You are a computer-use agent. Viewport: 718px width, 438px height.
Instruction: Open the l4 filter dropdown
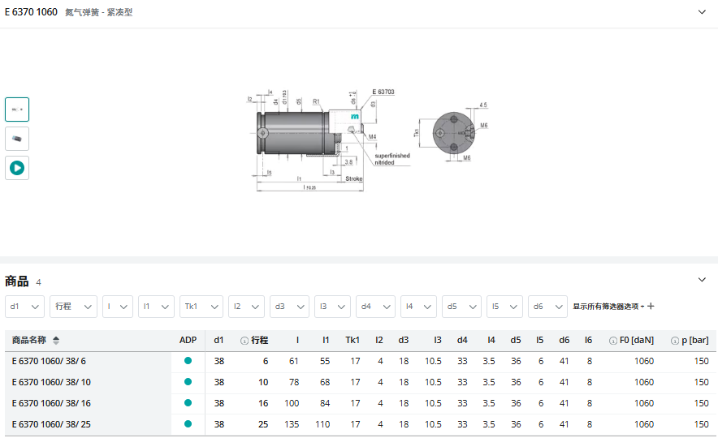418,307
